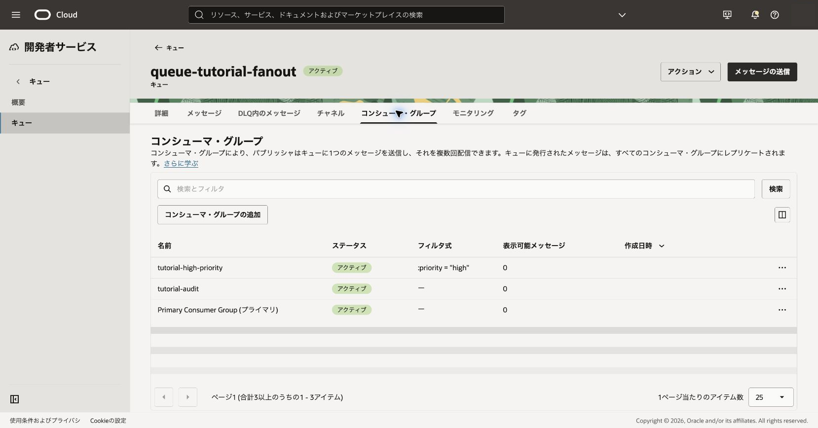Click メッセージの送信 button

click(x=762, y=72)
